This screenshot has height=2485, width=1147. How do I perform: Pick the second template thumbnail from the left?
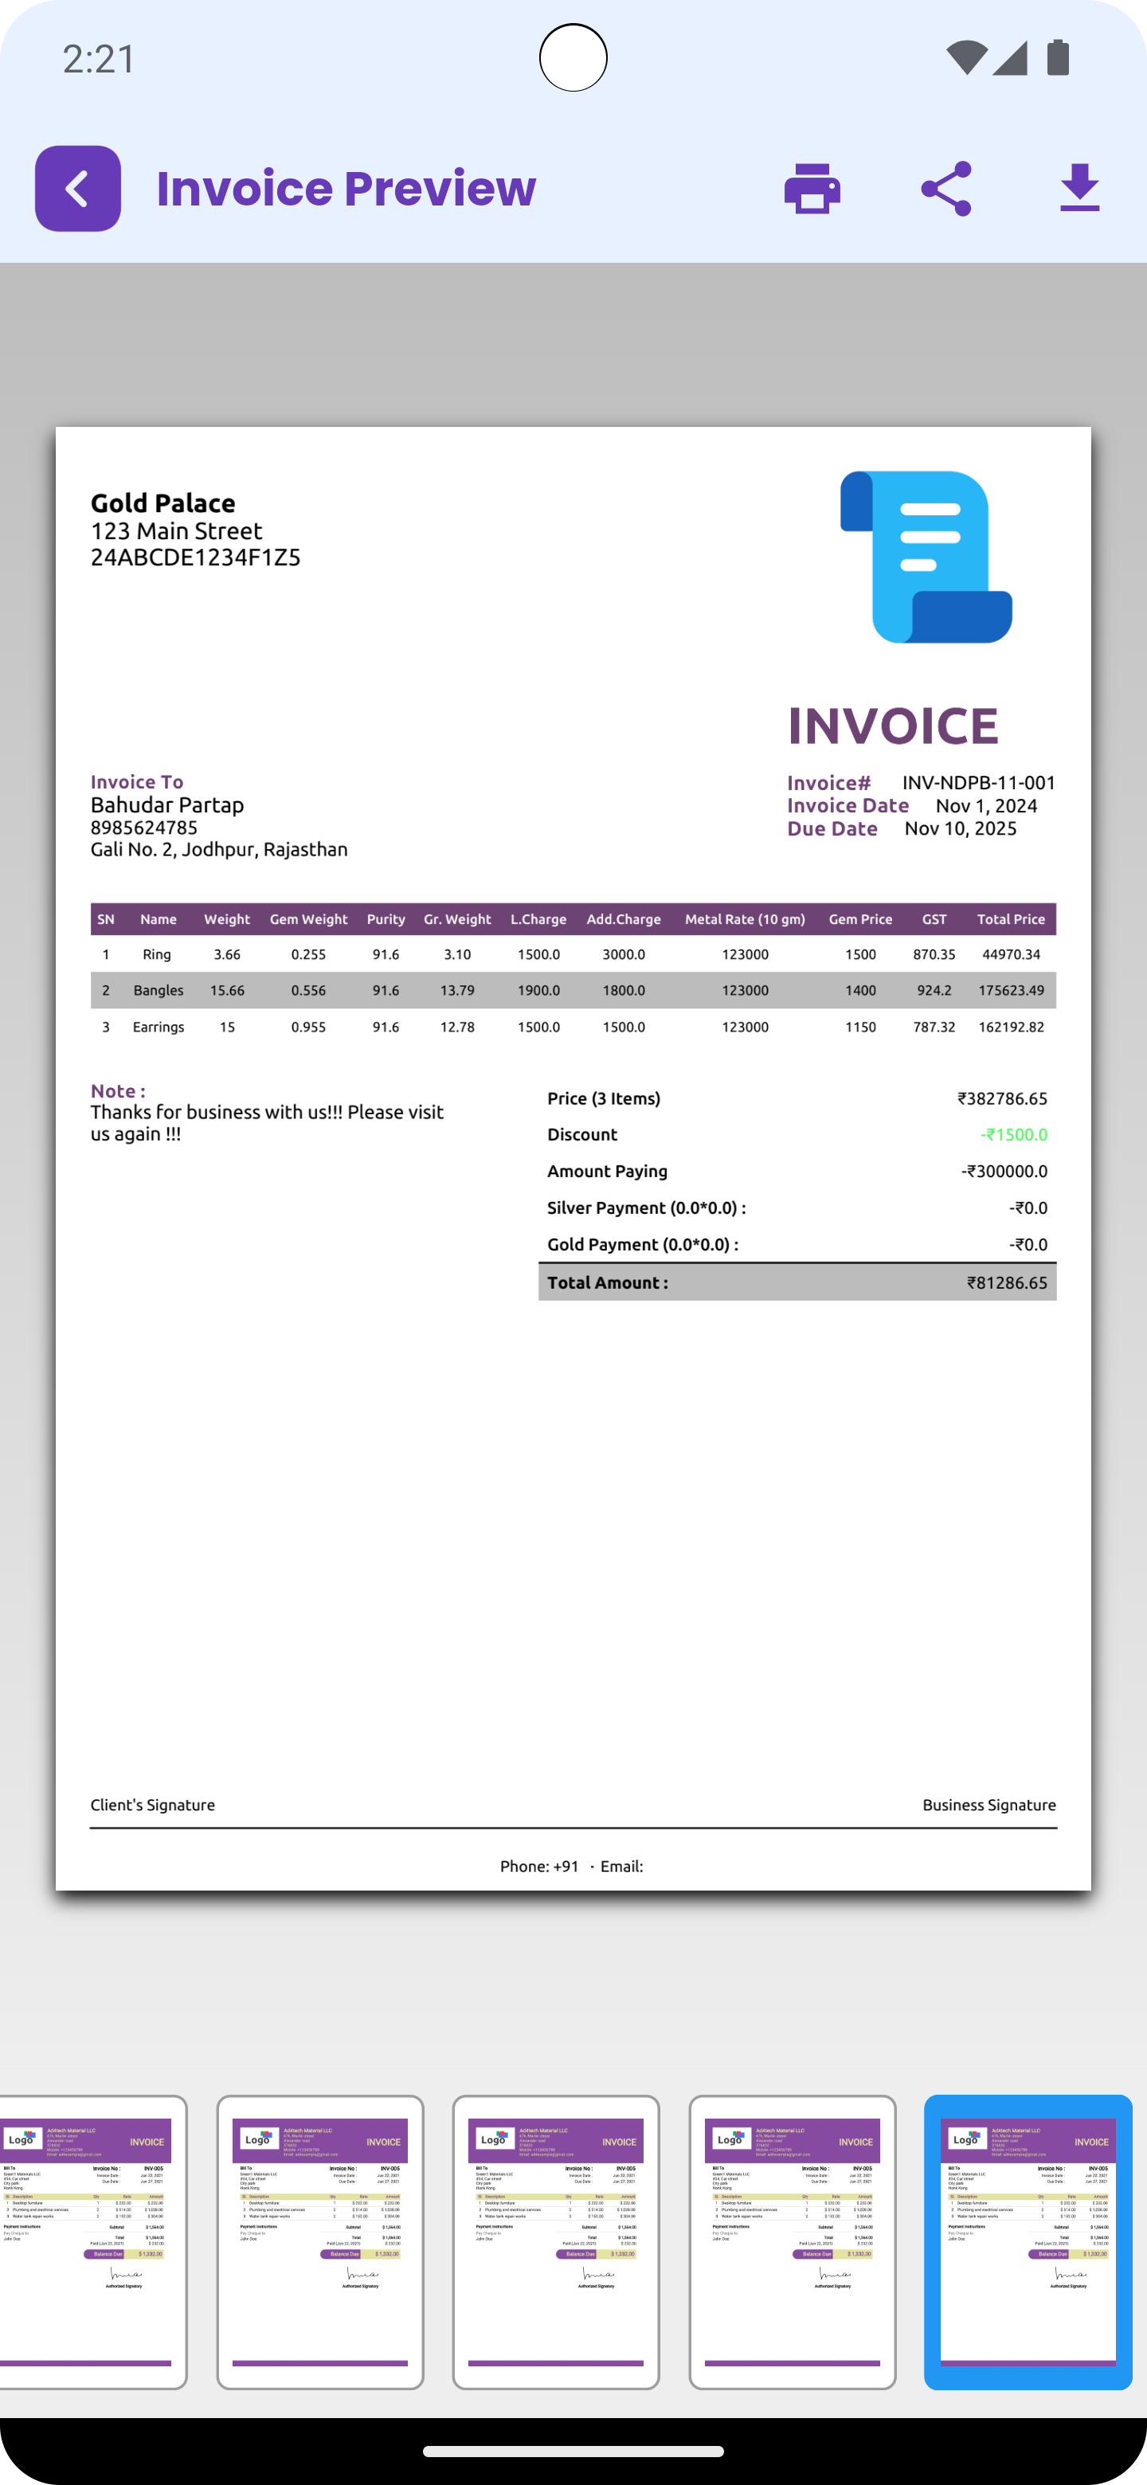(320, 2241)
